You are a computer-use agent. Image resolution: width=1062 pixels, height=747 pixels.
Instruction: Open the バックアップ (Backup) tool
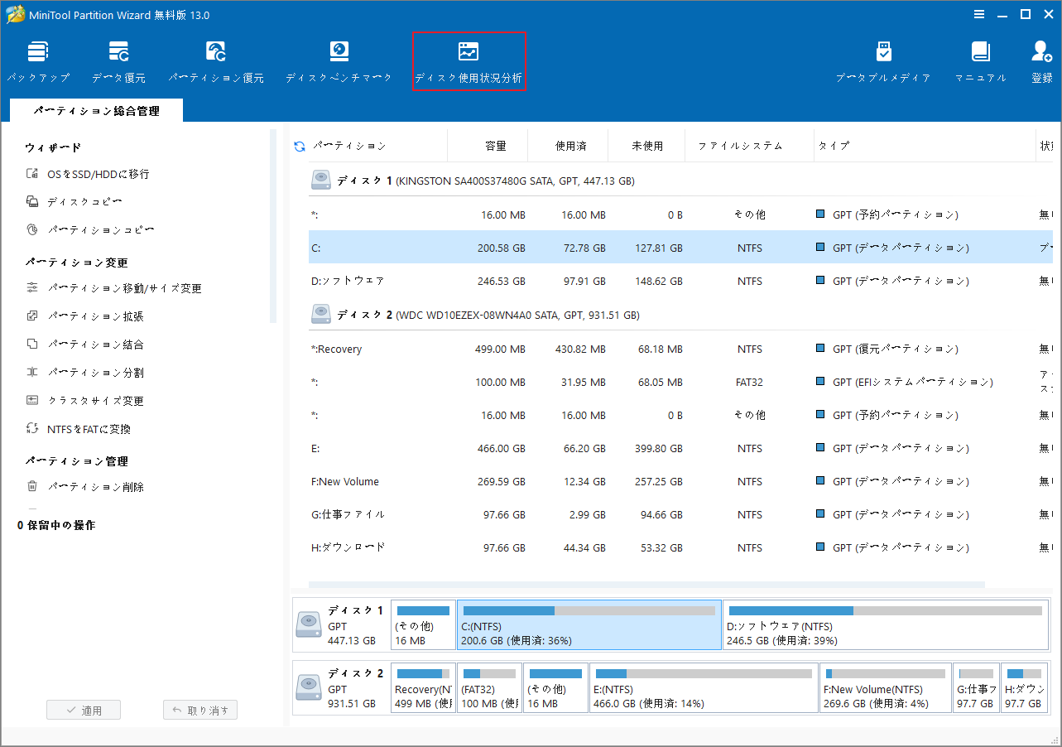coord(38,60)
